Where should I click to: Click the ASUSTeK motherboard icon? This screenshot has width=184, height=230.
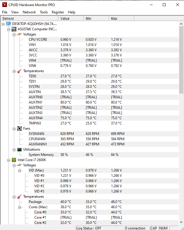click(14, 29)
